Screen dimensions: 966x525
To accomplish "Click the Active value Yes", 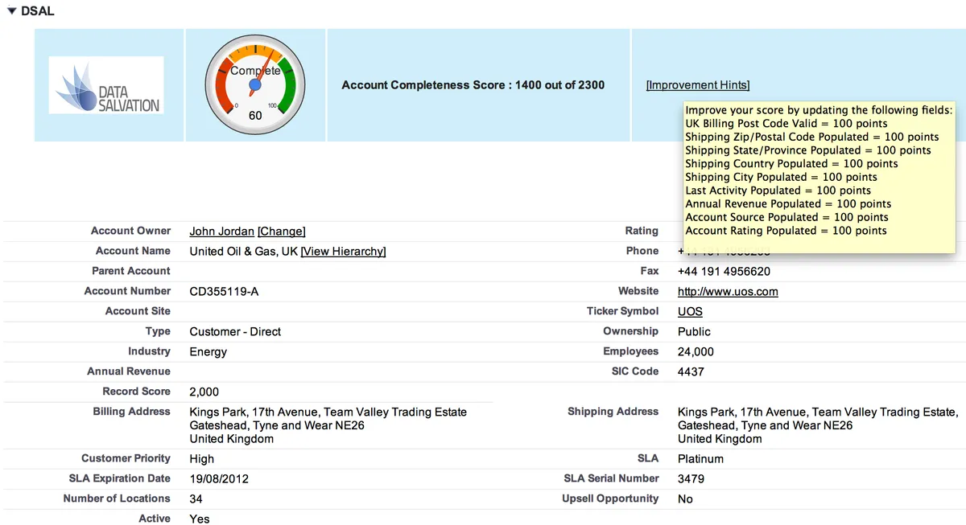I will 199,519.
